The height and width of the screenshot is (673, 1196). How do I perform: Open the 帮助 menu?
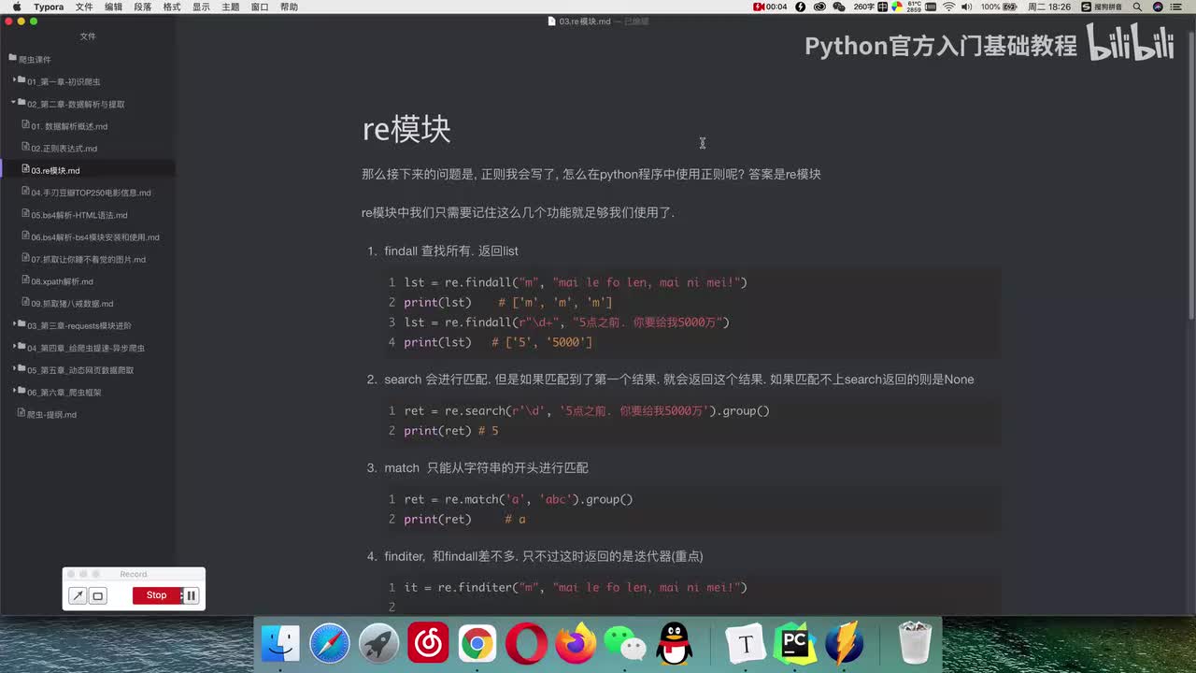[x=289, y=7]
